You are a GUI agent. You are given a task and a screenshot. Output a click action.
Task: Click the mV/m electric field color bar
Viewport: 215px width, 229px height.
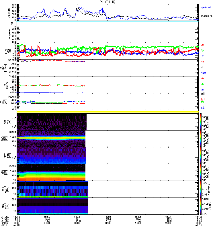click(201, 189)
